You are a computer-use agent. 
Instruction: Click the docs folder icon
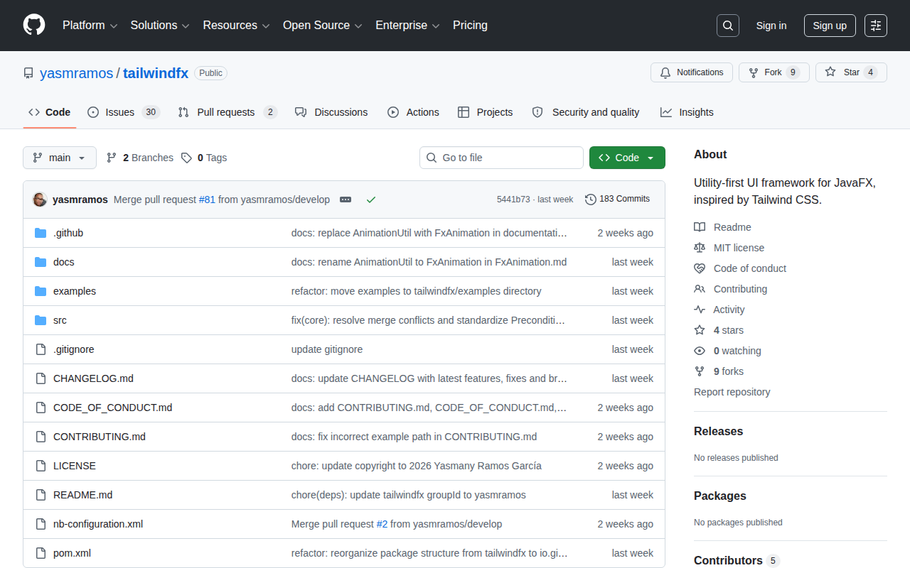point(41,262)
